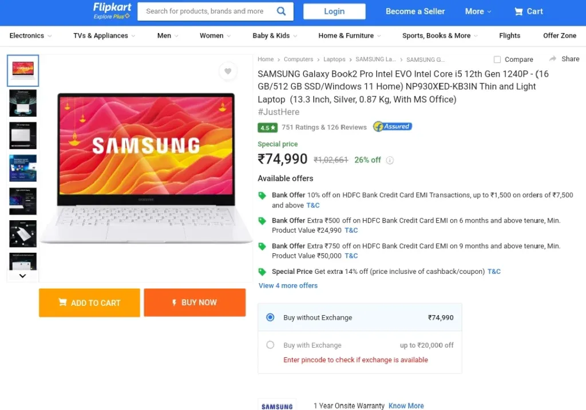Select Buy without Exchange option
The image size is (586, 410).
[270, 317]
